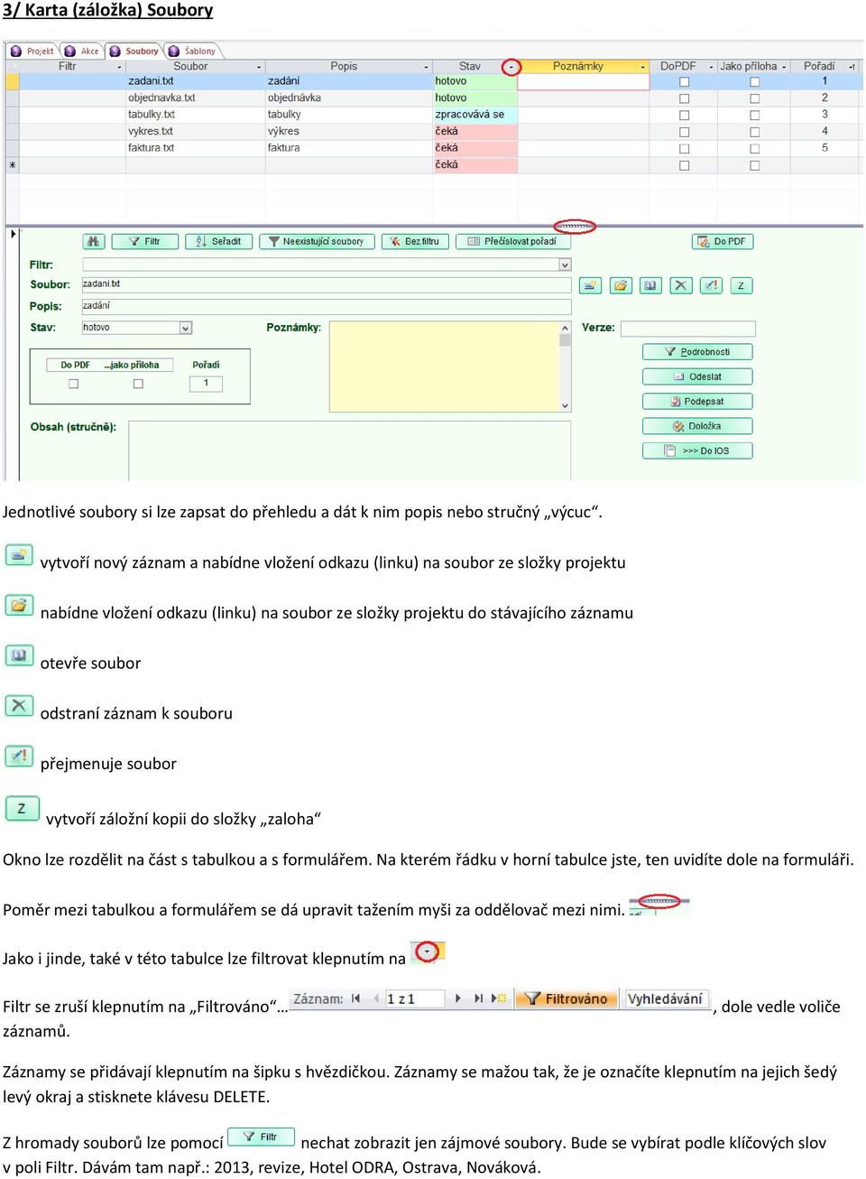Click the '>>> Do IOS' button
The image size is (866, 1179).
[697, 450]
